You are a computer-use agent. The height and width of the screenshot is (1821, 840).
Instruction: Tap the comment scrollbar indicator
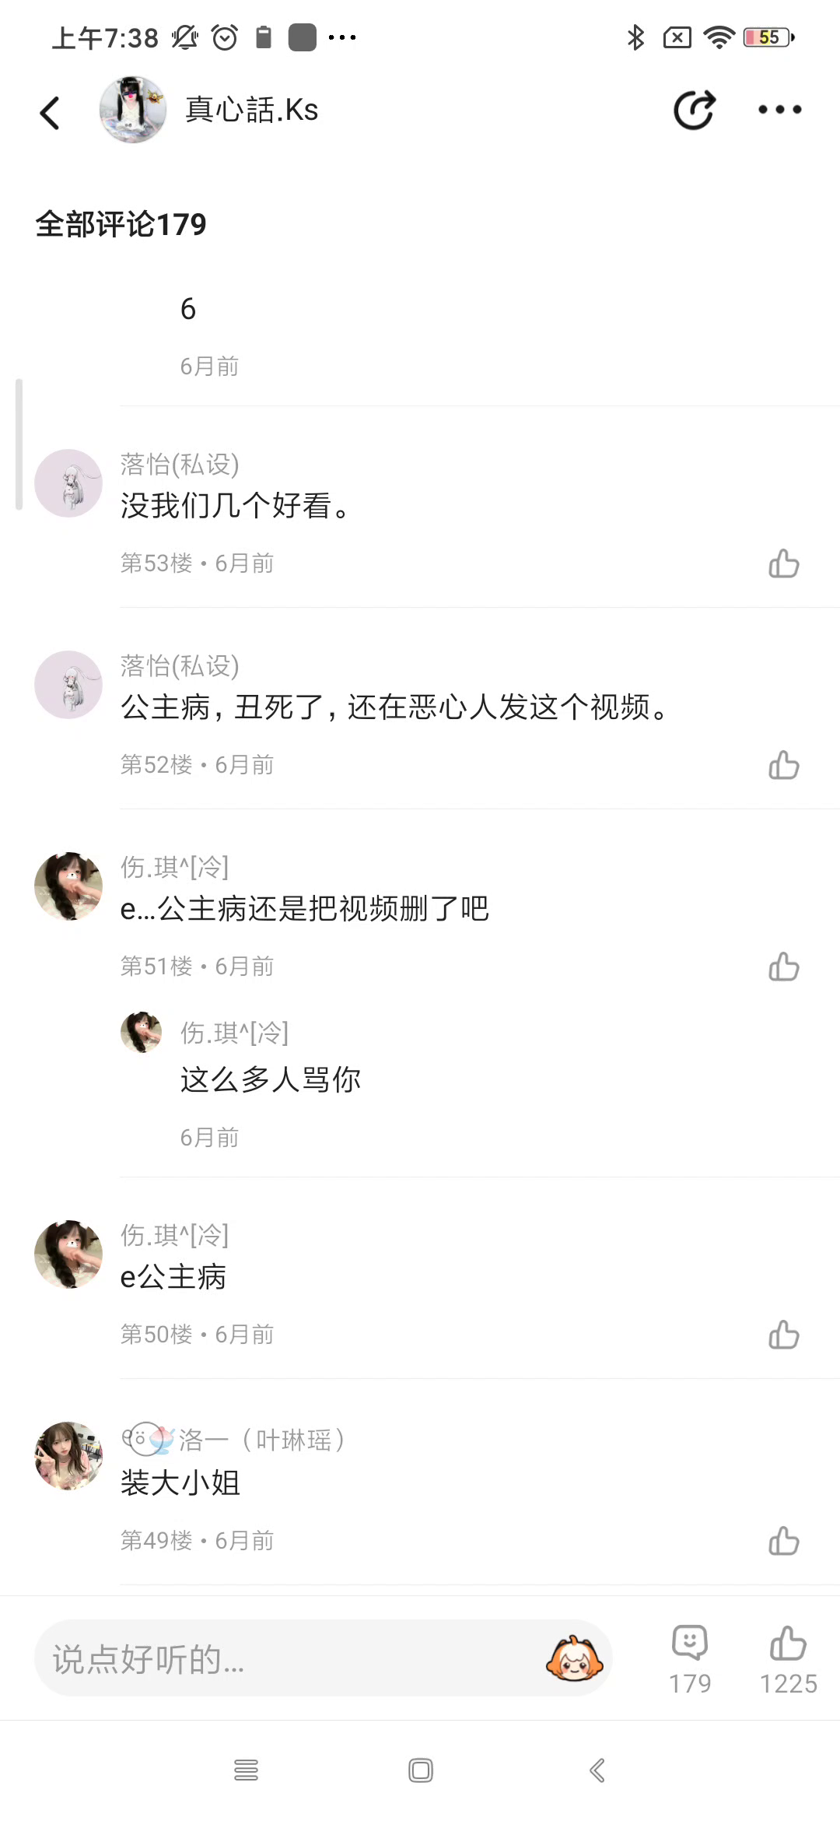[19, 444]
